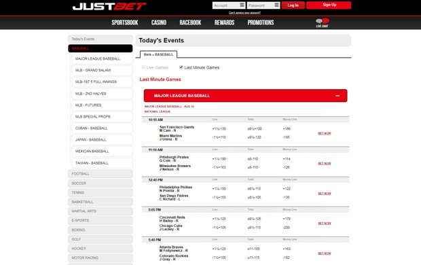
Task: Click the Today's Events page title
Action: [x=162, y=40]
